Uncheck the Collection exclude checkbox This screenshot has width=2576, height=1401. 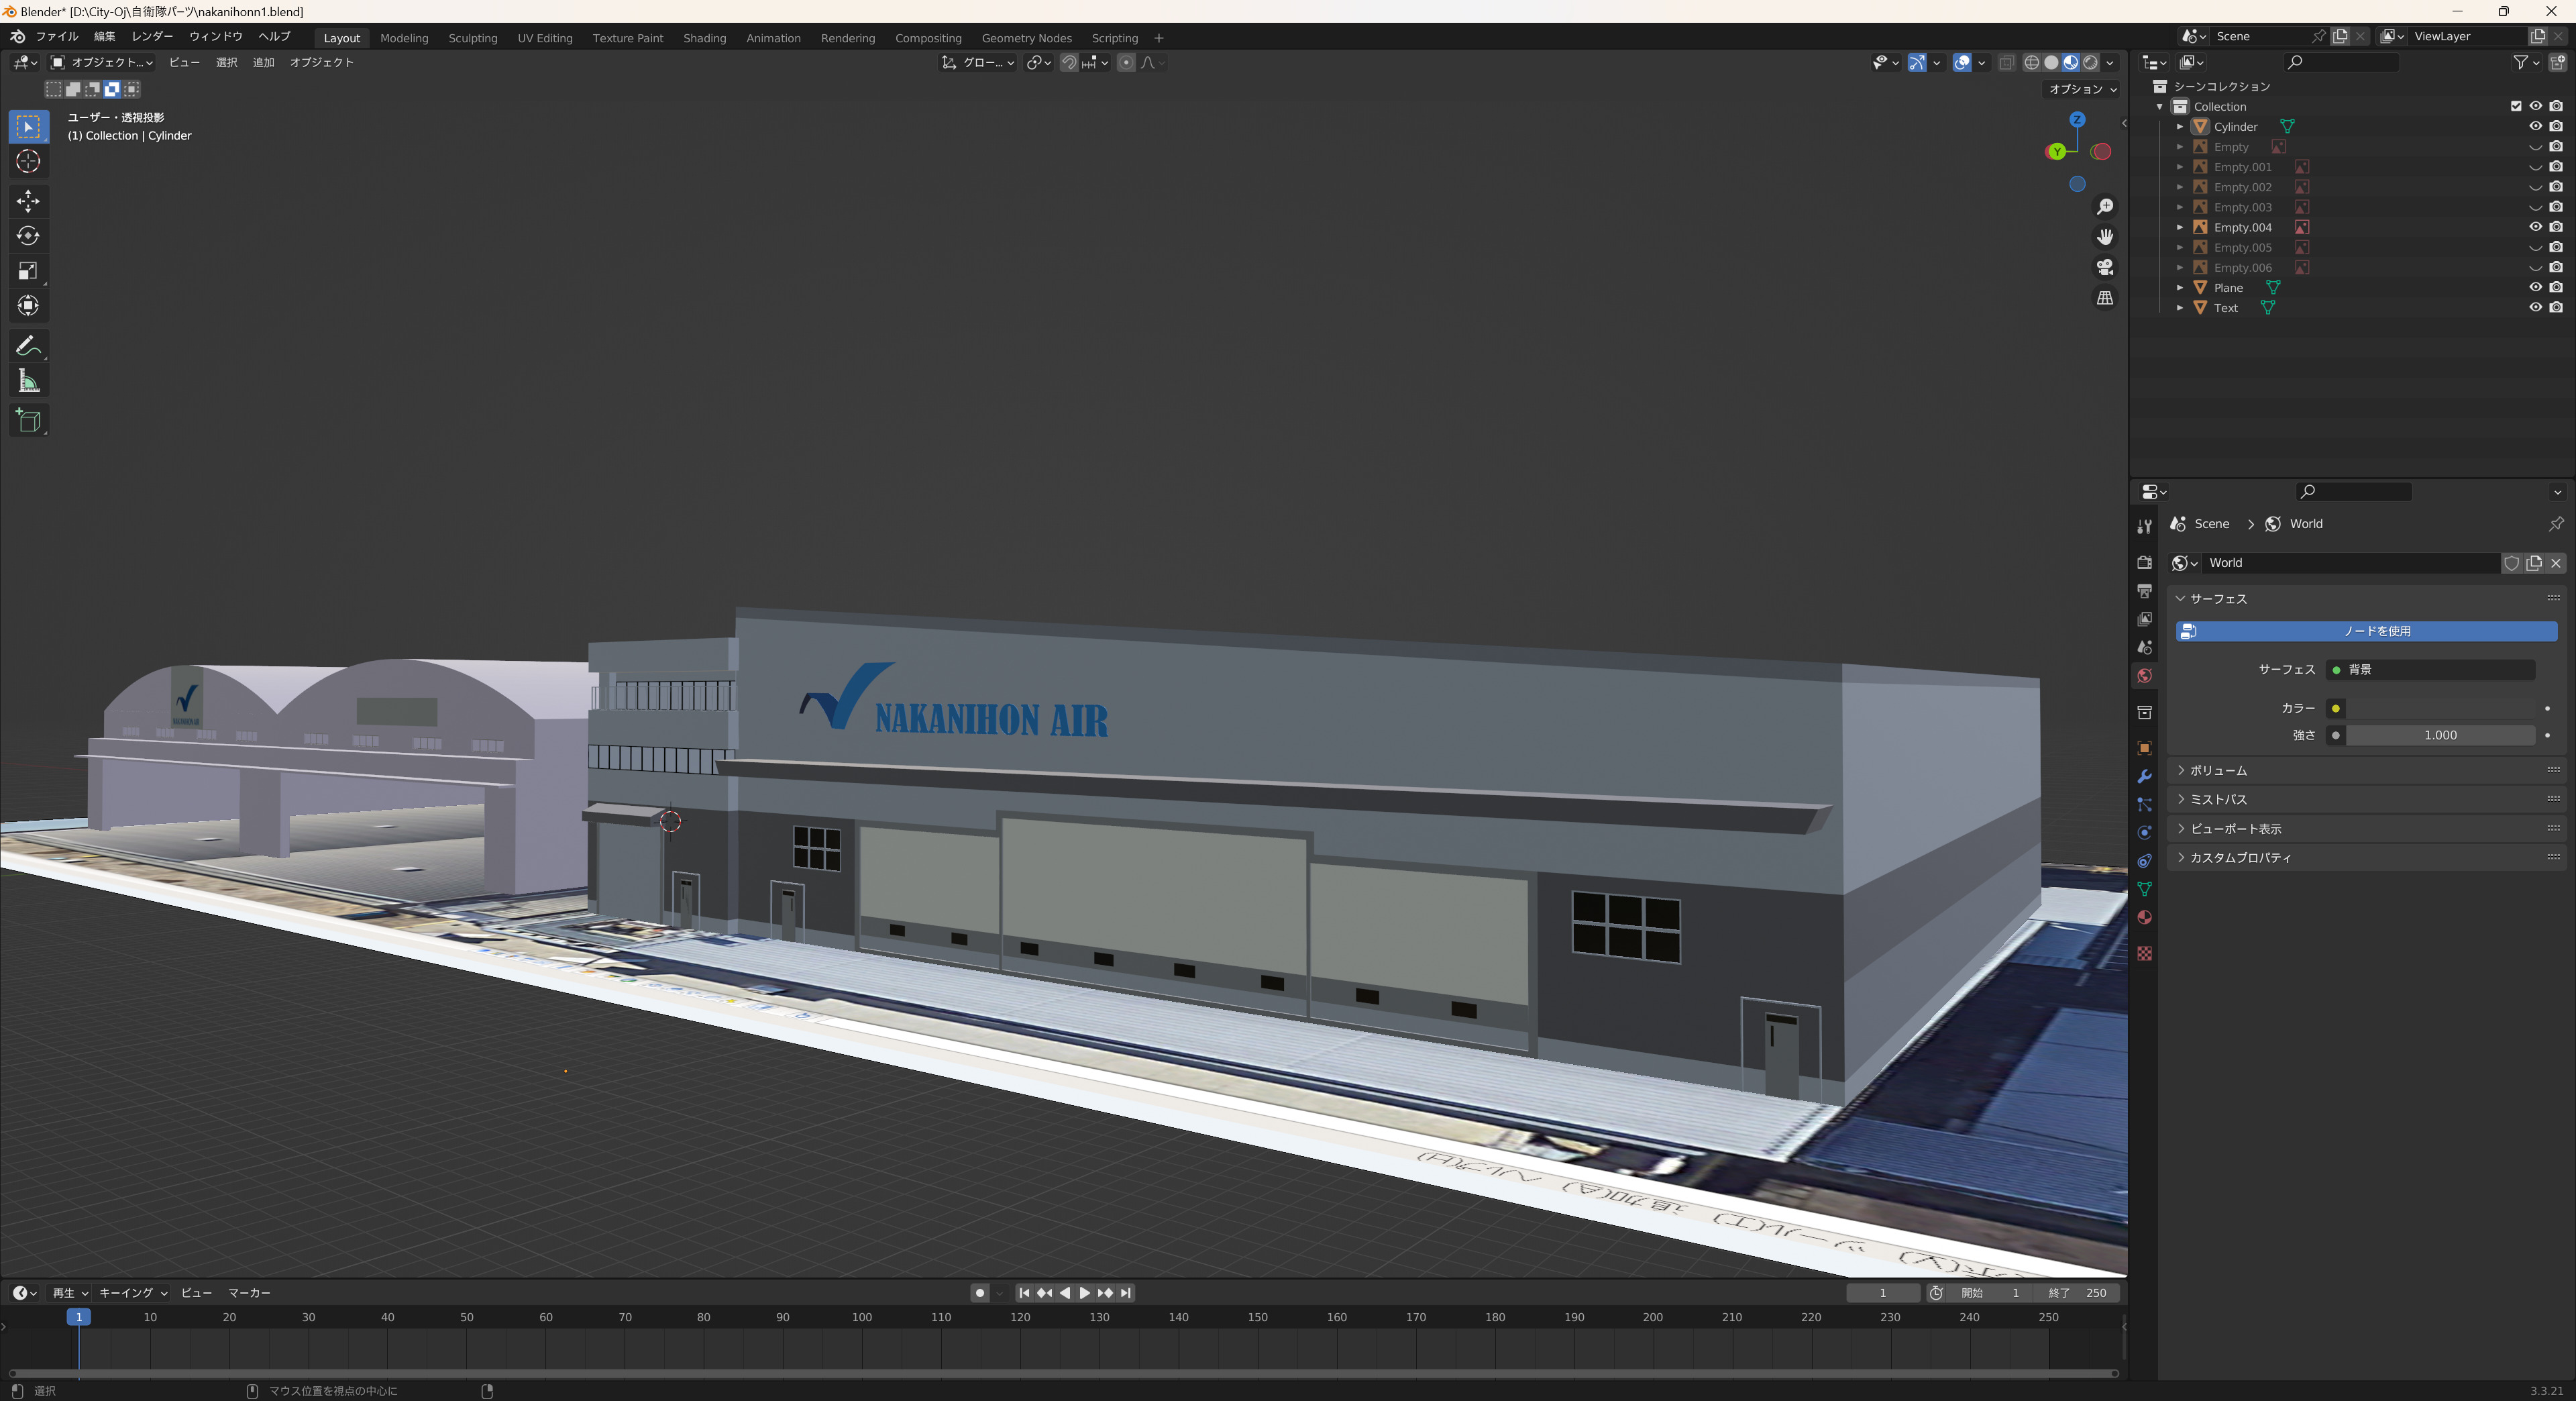point(2516,106)
